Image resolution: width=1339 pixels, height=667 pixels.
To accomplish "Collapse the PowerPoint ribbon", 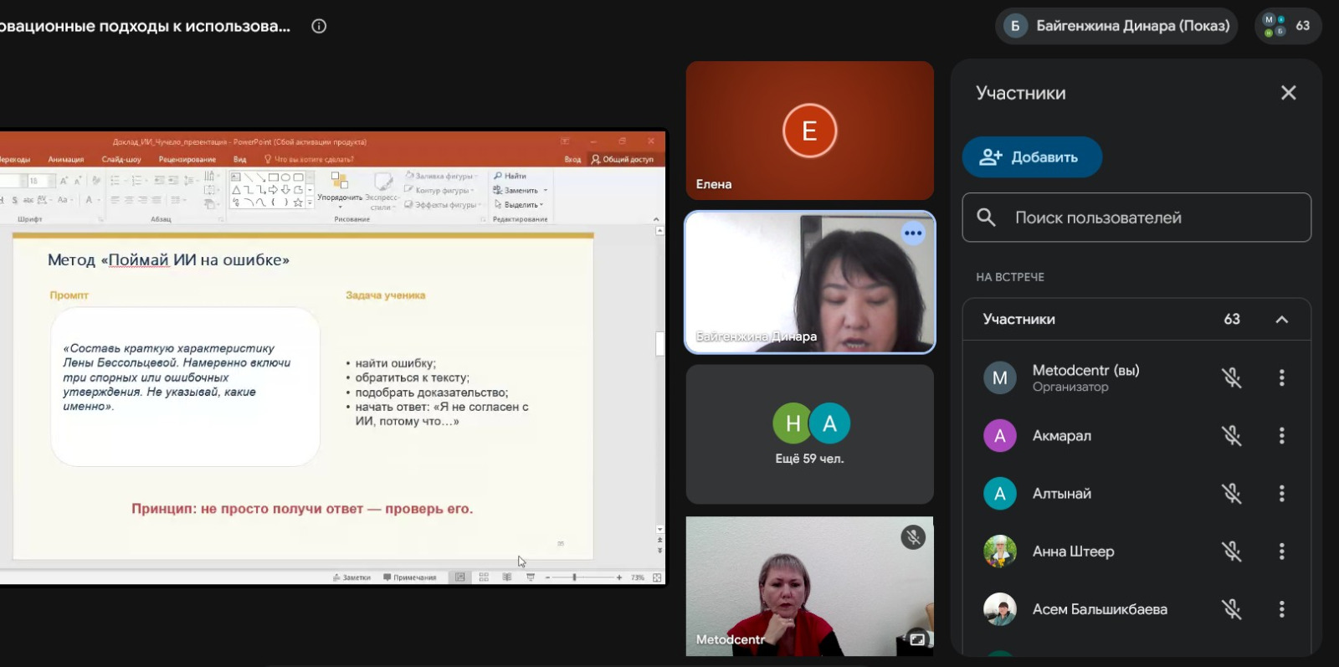I will (656, 219).
